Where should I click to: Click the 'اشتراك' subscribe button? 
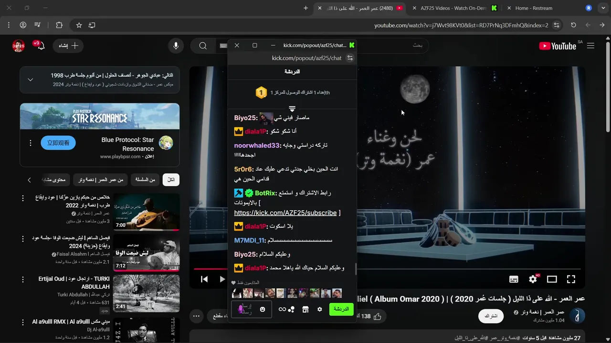click(491, 316)
